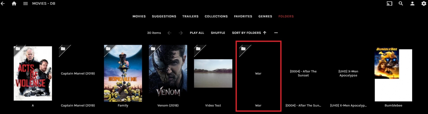Go to the previous page arrow
Screen dimensions: 428x114
coord(169,33)
